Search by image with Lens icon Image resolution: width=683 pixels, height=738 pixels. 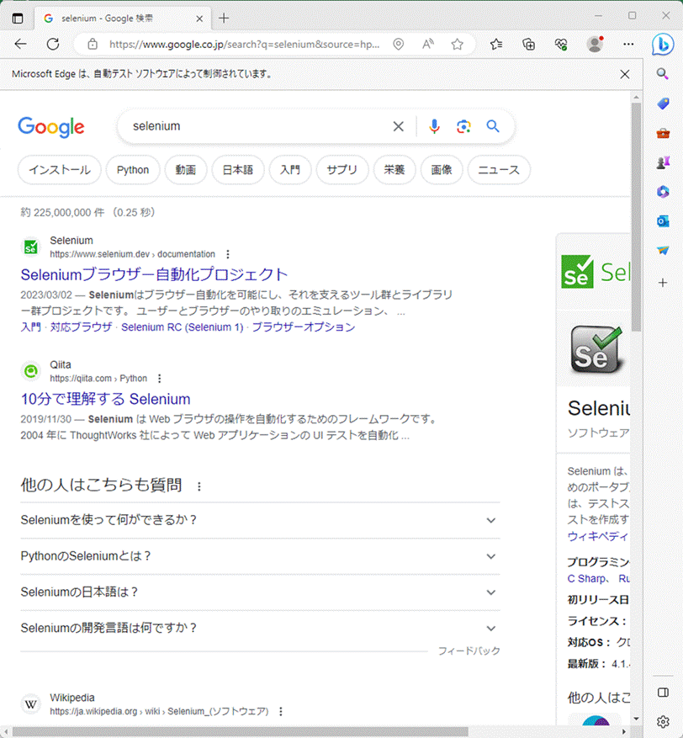(463, 126)
